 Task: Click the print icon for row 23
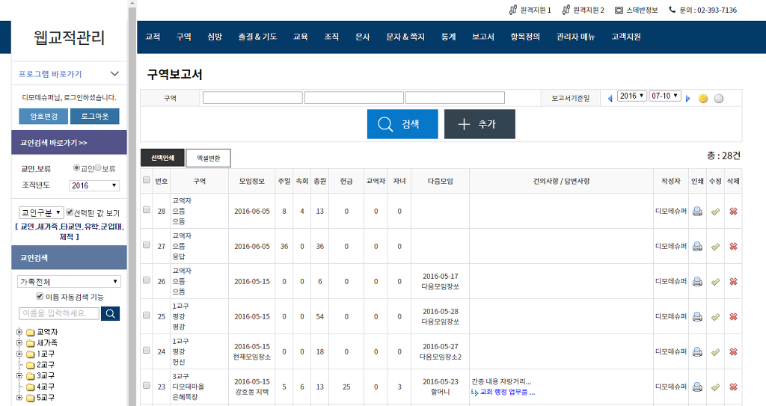click(697, 387)
